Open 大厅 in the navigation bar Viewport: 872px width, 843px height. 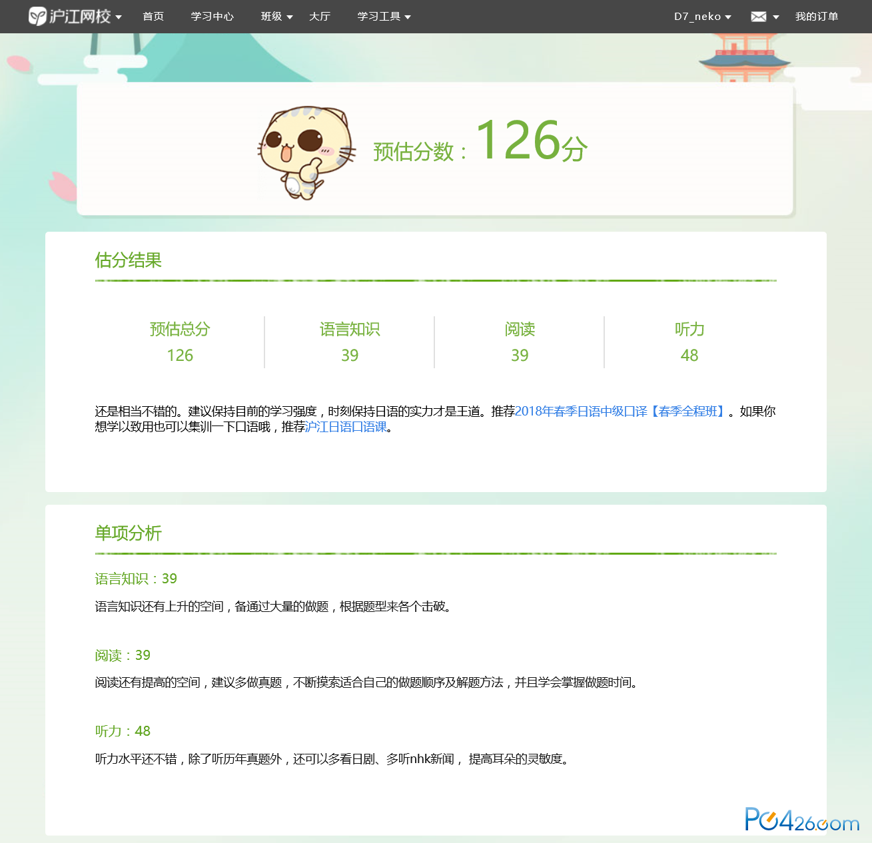click(320, 17)
